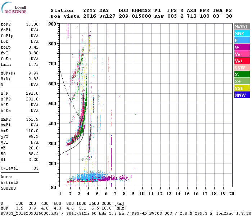Click the hmE value 110.0
Image resolution: width=252 pixels, height=216 pixels.
(32, 131)
